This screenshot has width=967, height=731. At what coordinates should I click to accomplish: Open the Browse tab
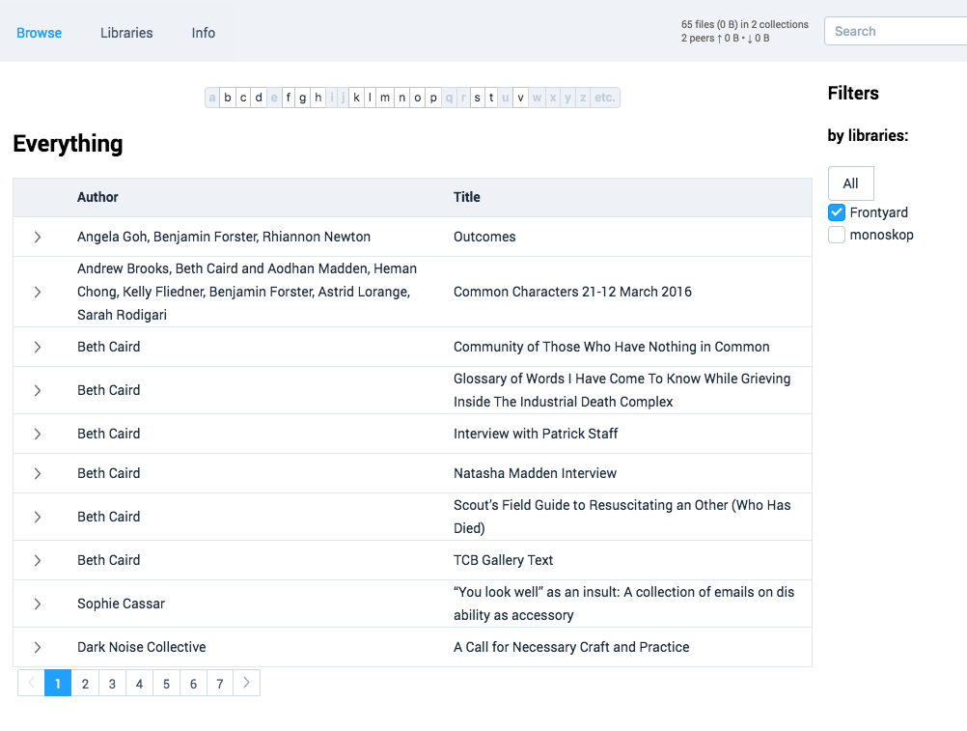[39, 33]
